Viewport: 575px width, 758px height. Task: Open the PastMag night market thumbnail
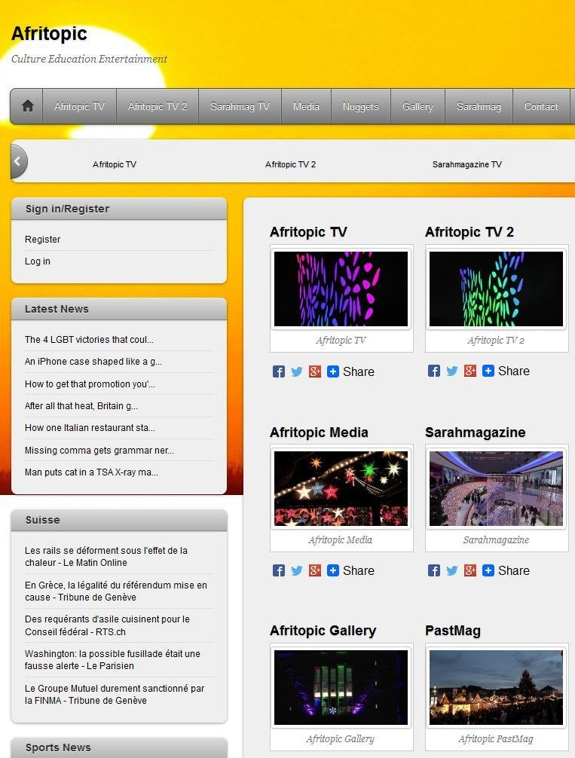pyautogui.click(x=496, y=687)
